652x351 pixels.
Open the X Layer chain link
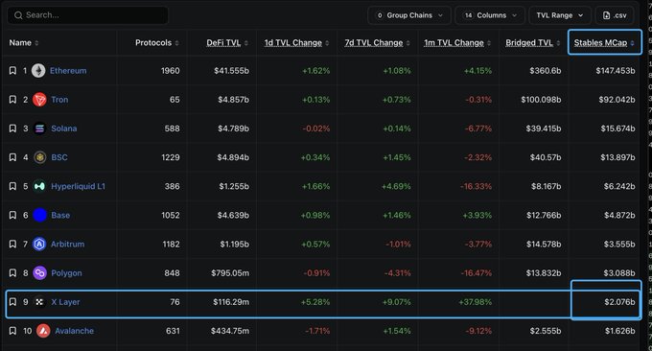[65, 302]
